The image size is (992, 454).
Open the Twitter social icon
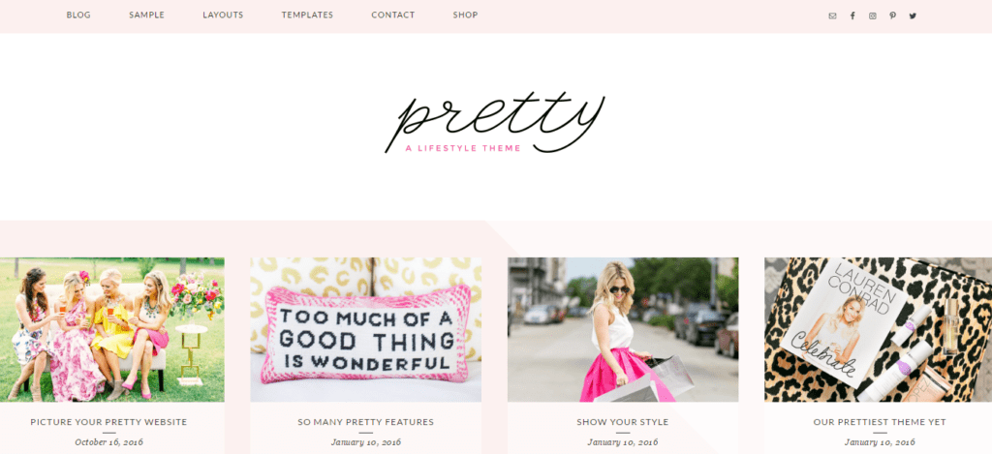913,15
